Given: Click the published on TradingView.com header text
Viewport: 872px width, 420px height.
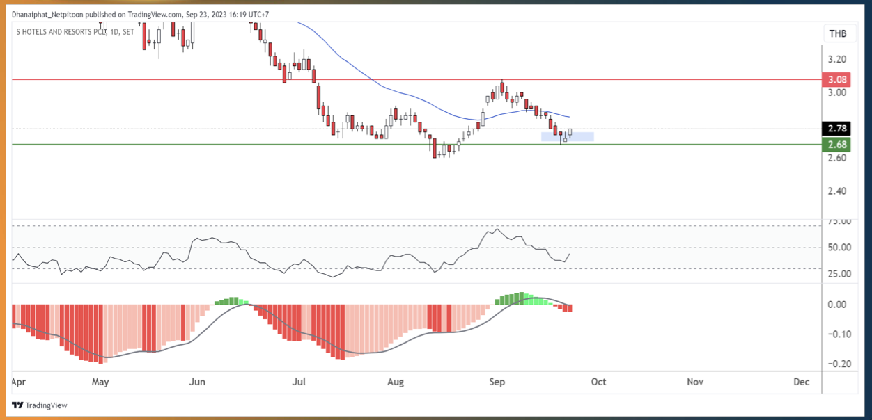Looking at the screenshot, I should click(141, 14).
